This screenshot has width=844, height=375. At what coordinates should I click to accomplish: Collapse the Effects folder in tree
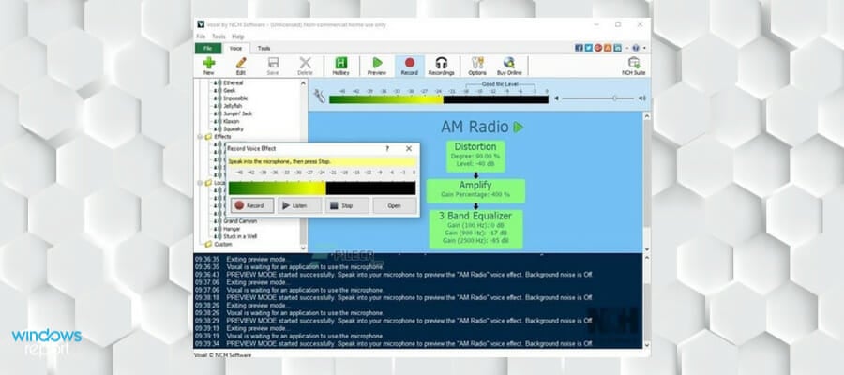[x=200, y=137]
